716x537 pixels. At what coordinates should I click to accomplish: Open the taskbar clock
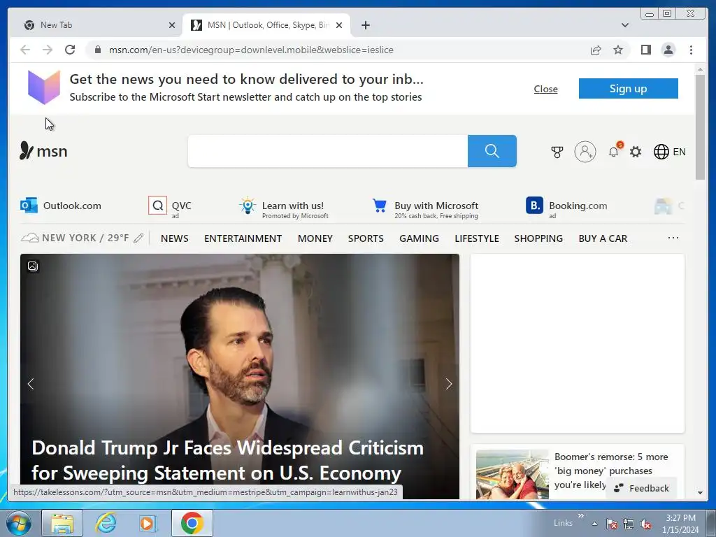click(x=680, y=524)
